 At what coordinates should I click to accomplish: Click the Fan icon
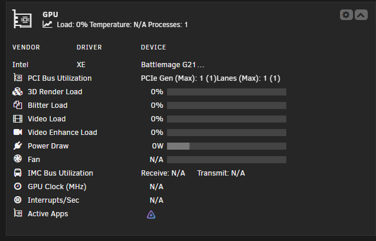[x=18, y=159]
